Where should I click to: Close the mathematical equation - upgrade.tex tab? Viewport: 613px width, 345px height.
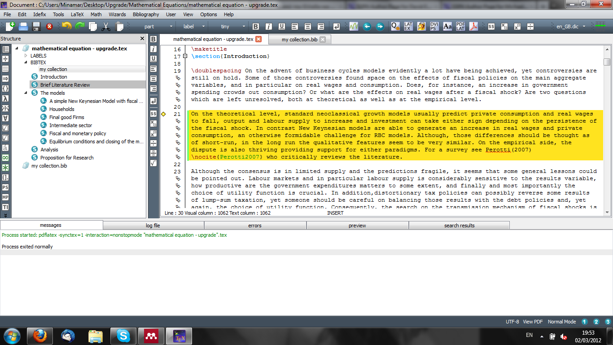point(258,39)
